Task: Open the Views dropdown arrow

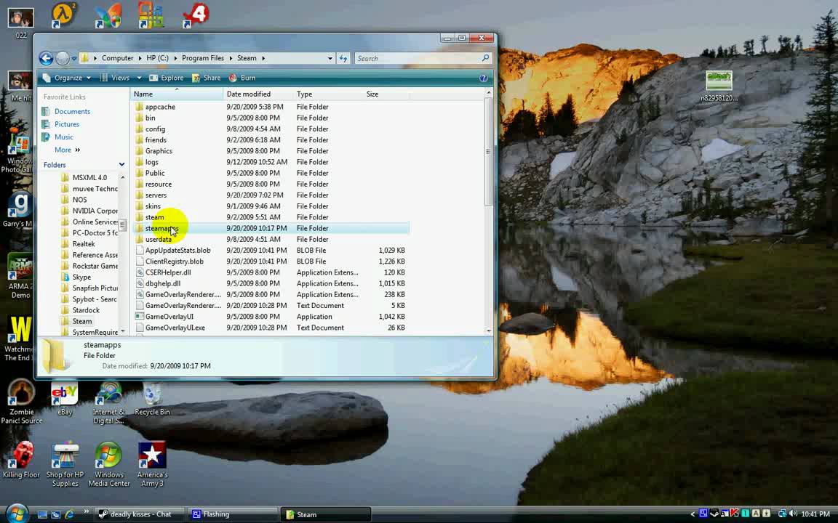Action: [139, 78]
